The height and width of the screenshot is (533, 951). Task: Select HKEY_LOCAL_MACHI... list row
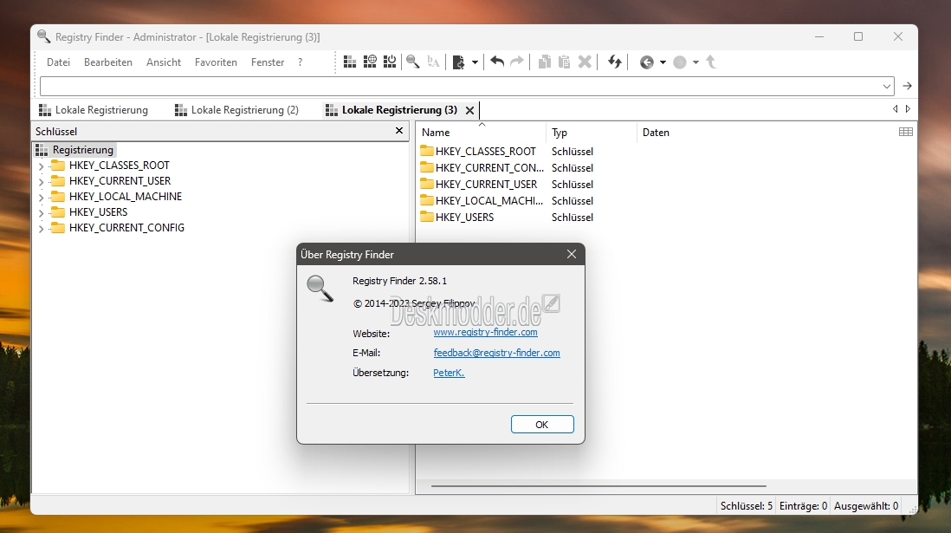click(482, 200)
